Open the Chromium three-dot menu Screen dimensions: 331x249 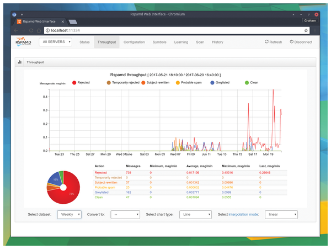click(315, 30)
